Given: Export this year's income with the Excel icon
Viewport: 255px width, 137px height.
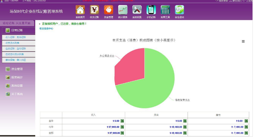Looking at the screenshot, I should pos(122,127).
